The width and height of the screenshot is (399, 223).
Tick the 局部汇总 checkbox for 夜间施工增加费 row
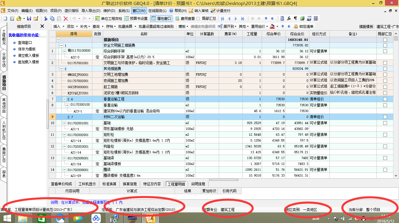385,81
